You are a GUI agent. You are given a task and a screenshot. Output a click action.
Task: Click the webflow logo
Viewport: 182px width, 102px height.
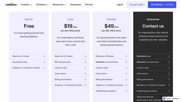pyautogui.click(x=11, y=5)
